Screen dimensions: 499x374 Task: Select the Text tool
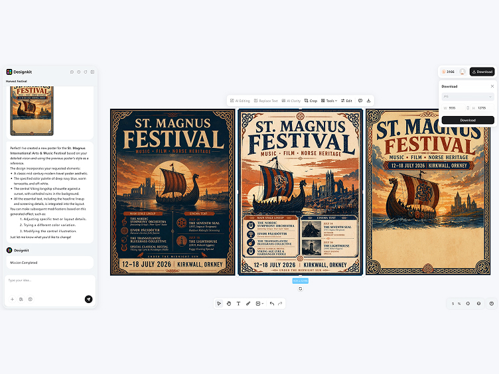pos(238,304)
